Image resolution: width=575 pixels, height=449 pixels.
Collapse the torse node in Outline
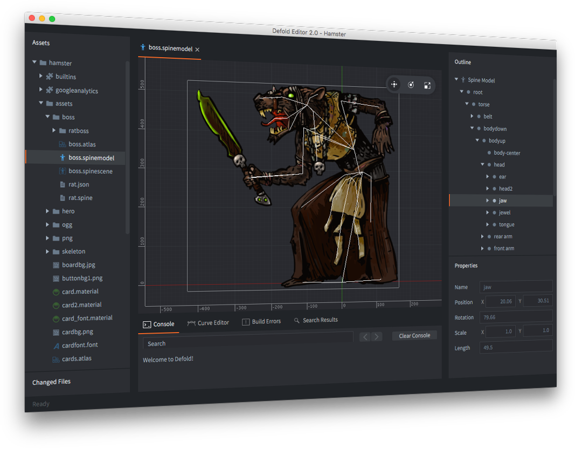[467, 104]
